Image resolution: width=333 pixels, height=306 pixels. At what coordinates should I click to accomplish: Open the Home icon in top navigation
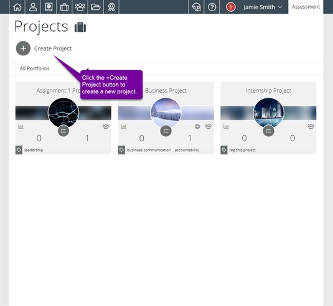[17, 7]
